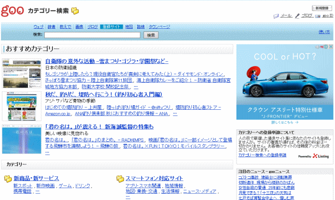Open カテゴリー検索への登録申請 link
The image size is (335, 200).
(262, 155)
